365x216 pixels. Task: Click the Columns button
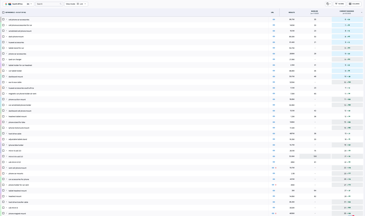coord(354,4)
